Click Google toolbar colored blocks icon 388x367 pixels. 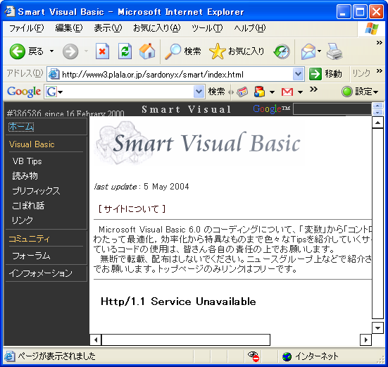click(260, 92)
